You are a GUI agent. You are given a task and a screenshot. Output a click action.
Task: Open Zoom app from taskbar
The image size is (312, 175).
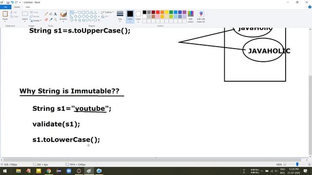point(69,171)
